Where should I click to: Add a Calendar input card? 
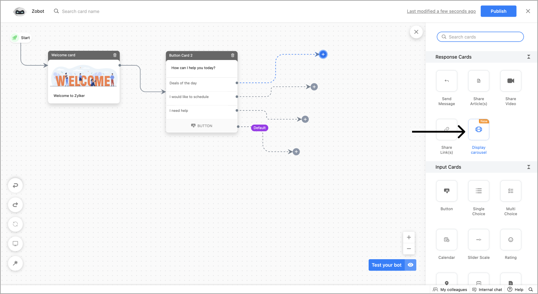(x=447, y=240)
